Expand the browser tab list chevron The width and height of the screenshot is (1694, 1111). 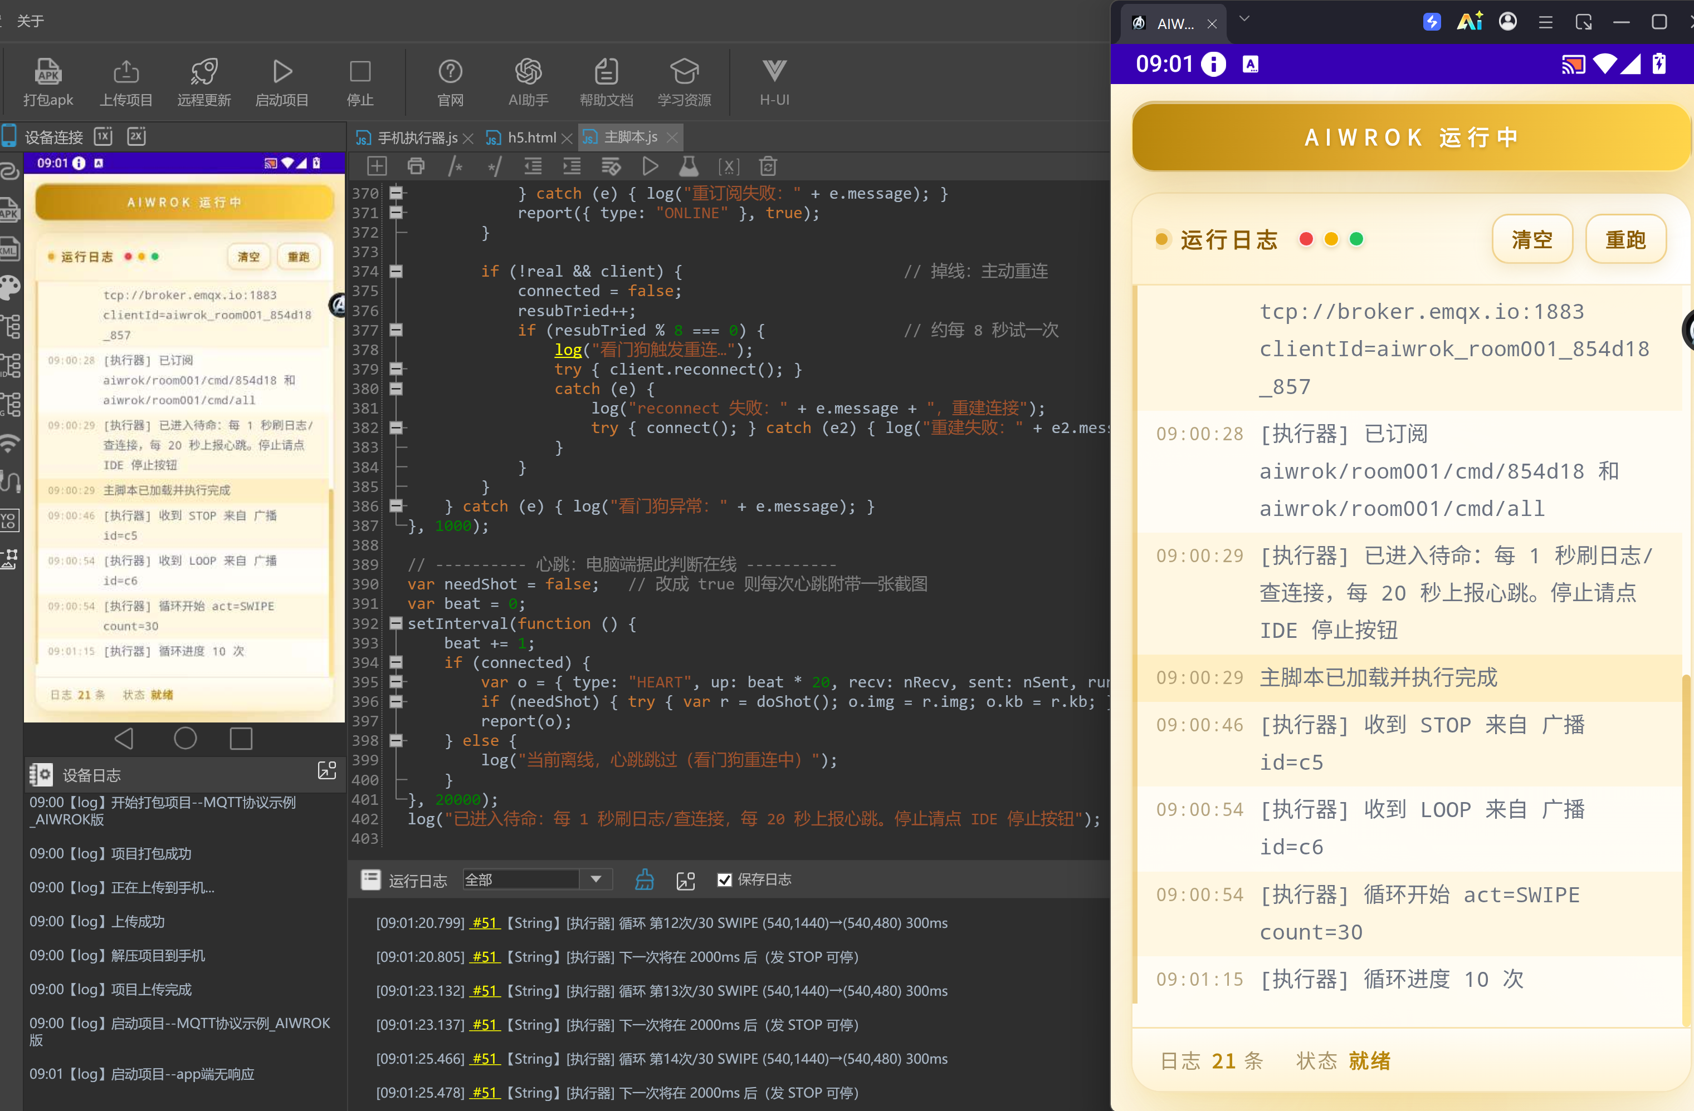(x=1243, y=19)
